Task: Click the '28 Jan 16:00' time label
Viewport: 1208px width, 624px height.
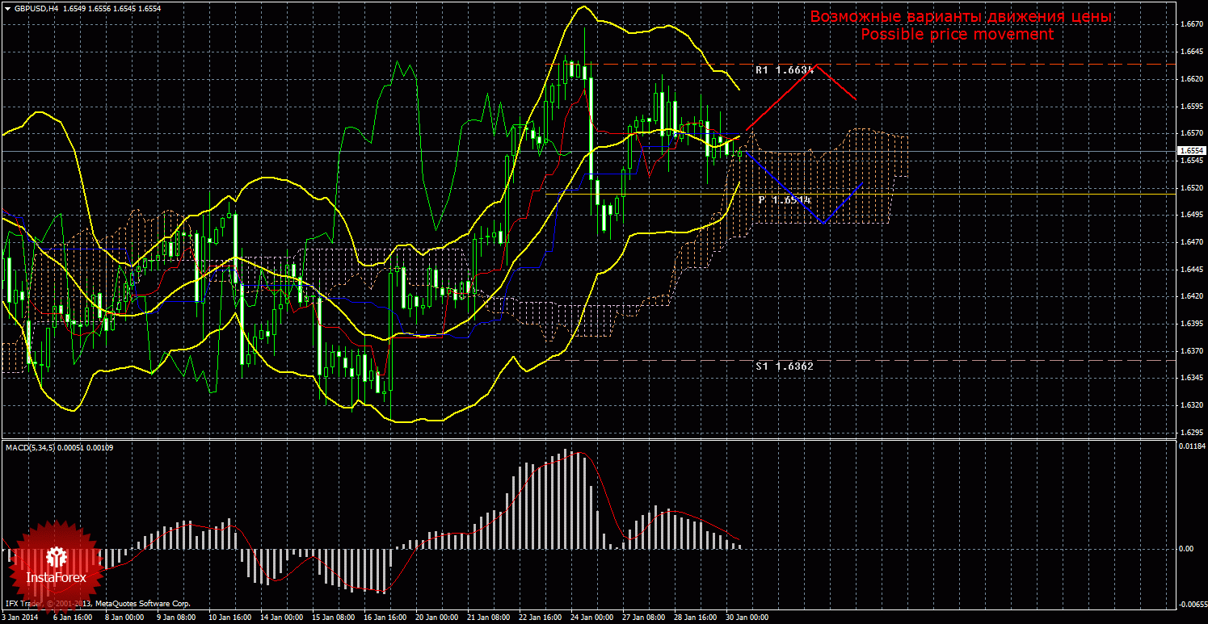Action: [x=696, y=618]
